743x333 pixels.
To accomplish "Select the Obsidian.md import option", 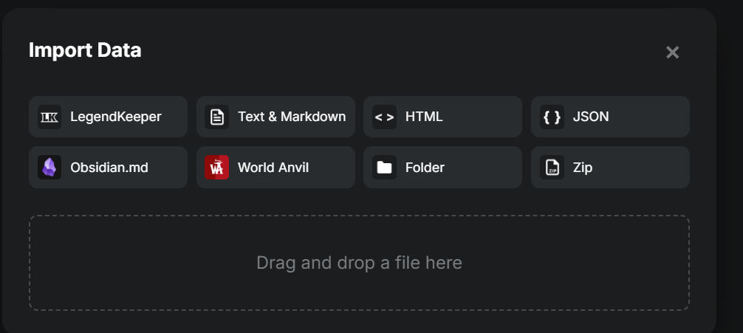I will pyautogui.click(x=109, y=168).
